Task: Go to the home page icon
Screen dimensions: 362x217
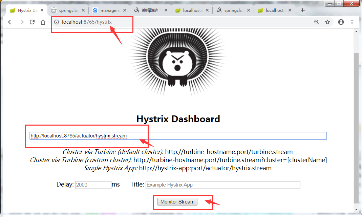Action: point(43,22)
